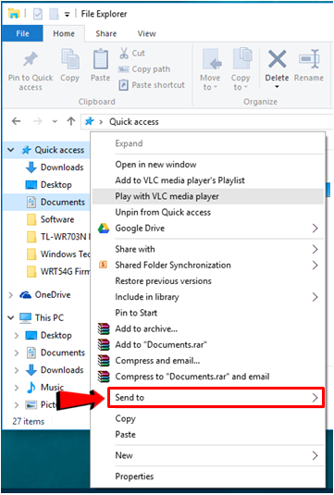Choose Add to "Documents.rar"
This screenshot has height=495, width=334.
(x=208, y=344)
